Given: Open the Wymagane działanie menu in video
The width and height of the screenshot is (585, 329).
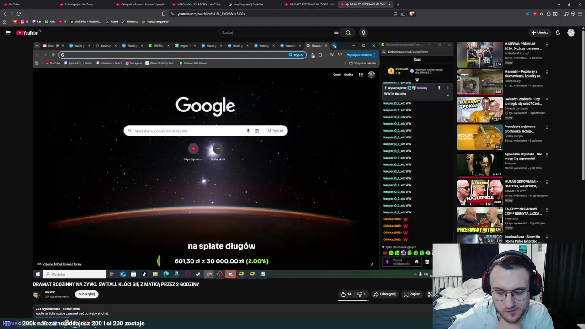Looking at the screenshot, I should click(x=361, y=55).
